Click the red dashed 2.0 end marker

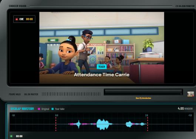pyautogui.click(x=148, y=124)
